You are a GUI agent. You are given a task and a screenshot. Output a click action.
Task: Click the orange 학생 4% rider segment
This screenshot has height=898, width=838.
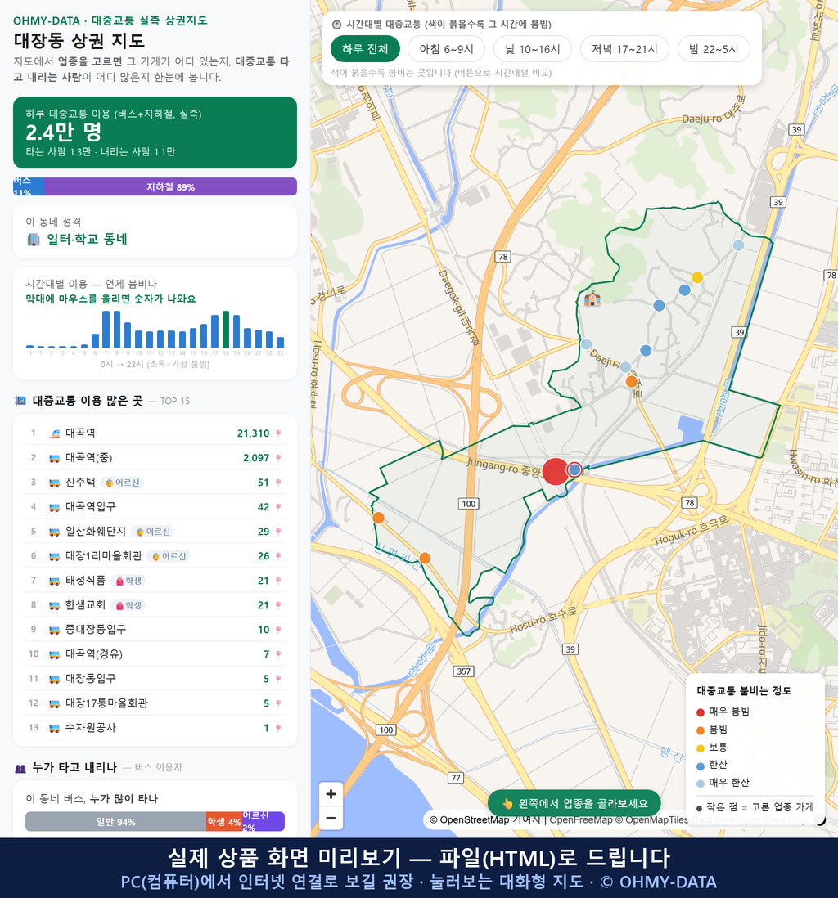224,822
